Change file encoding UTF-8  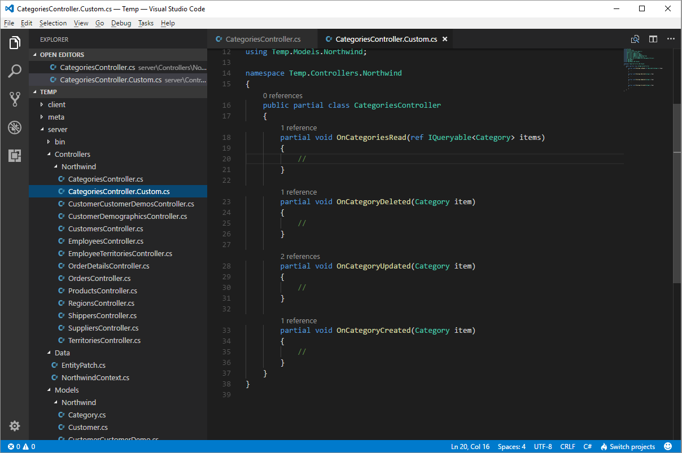click(543, 446)
